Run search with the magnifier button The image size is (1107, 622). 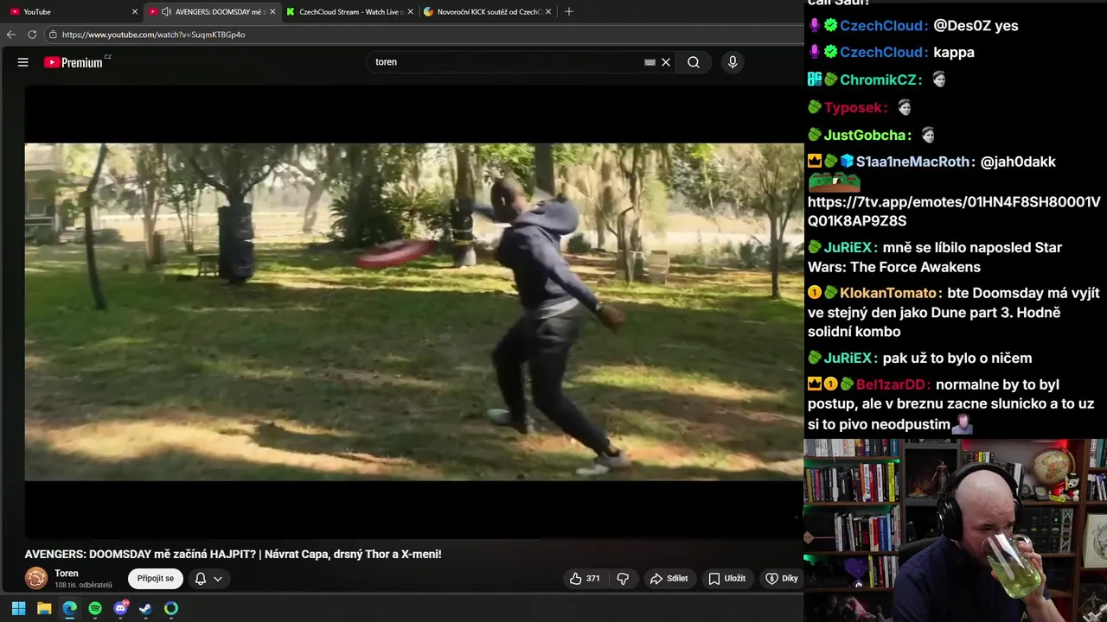coord(694,62)
